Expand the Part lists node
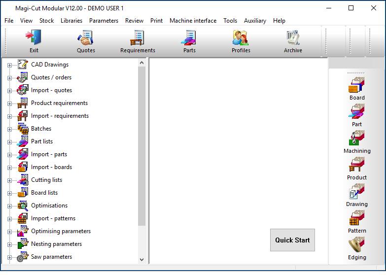This screenshot has width=386, height=275. coord(9,142)
